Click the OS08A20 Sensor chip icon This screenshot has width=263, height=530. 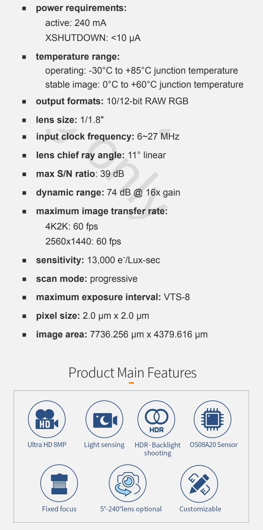tap(212, 419)
